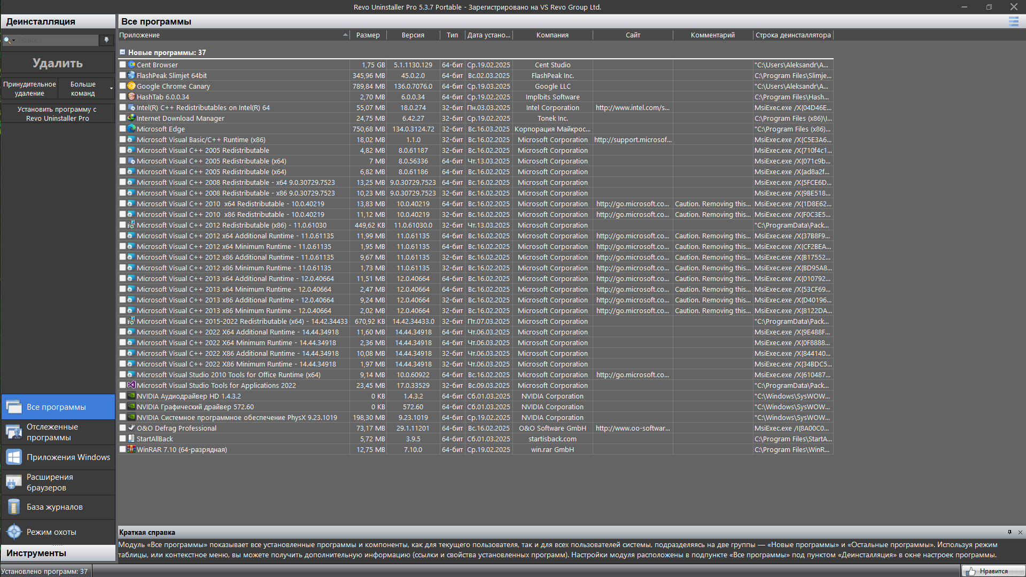Sort by the Size column header
The width and height of the screenshot is (1026, 577).
tap(368, 35)
